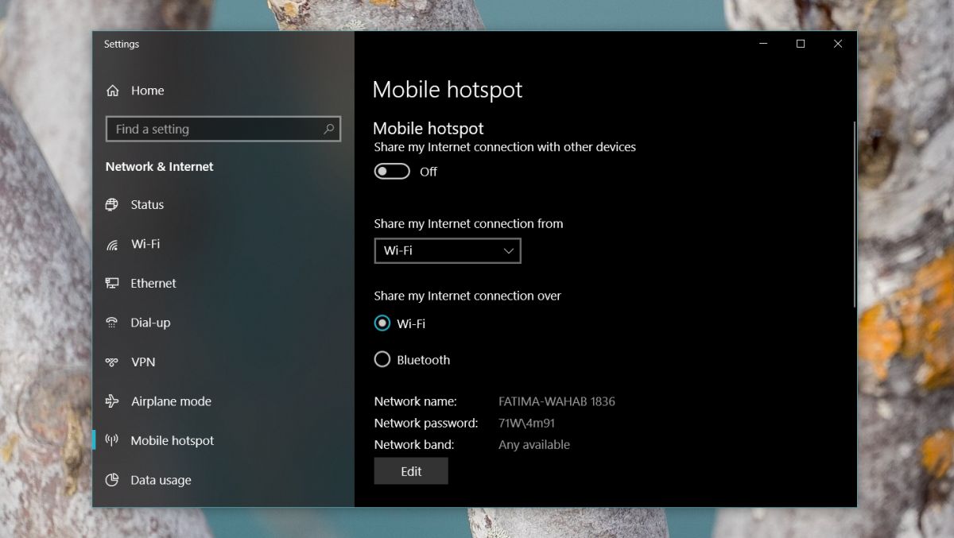Viewport: 954px width, 538px height.
Task: Click the Edit button
Action: coord(411,471)
